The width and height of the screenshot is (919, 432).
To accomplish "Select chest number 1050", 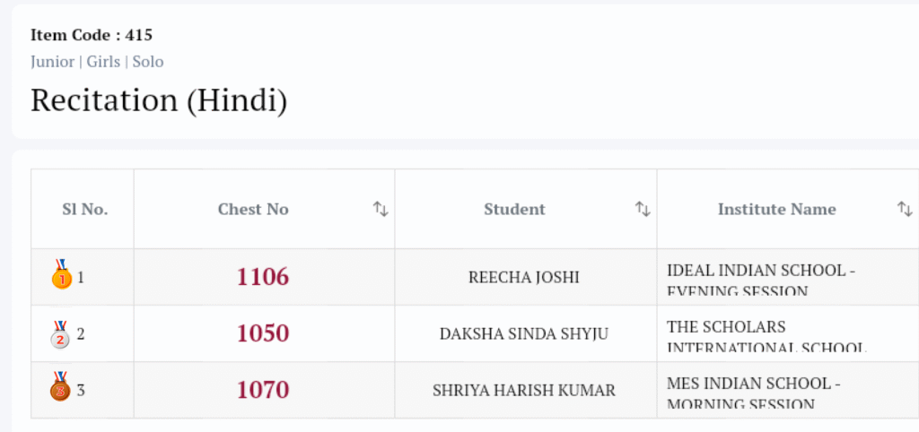I will pos(263,333).
